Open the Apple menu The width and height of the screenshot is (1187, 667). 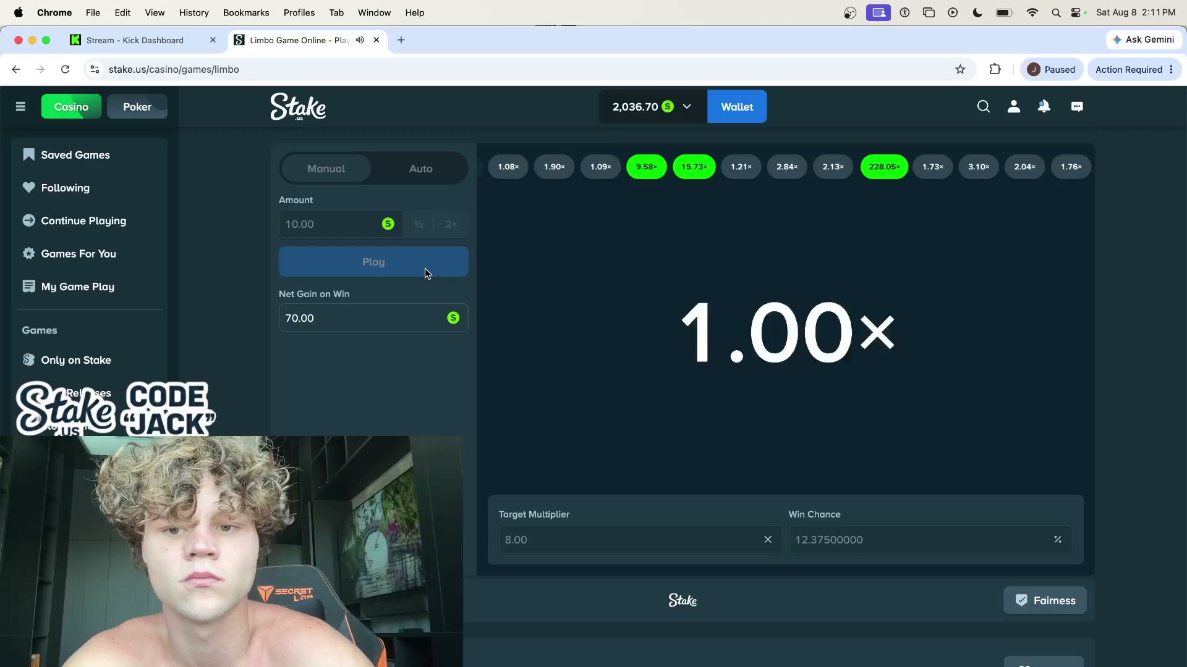19,12
